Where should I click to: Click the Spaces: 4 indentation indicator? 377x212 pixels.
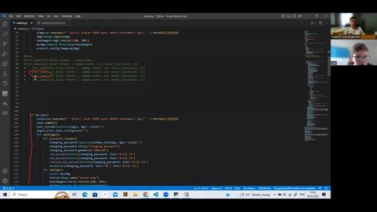pyautogui.click(x=216, y=188)
